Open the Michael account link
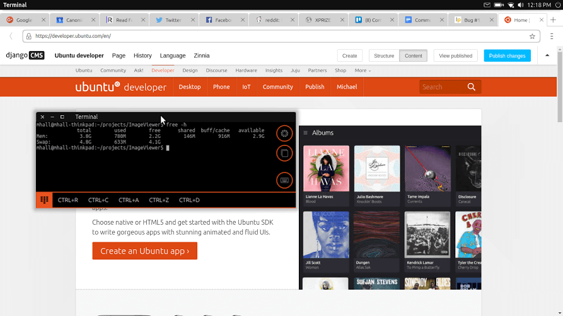The width and height of the screenshot is (563, 316). tap(347, 87)
